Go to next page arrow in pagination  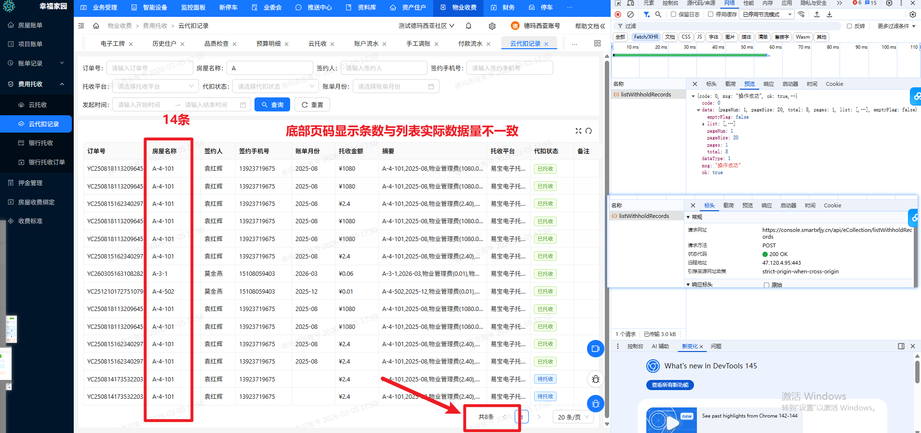click(539, 417)
